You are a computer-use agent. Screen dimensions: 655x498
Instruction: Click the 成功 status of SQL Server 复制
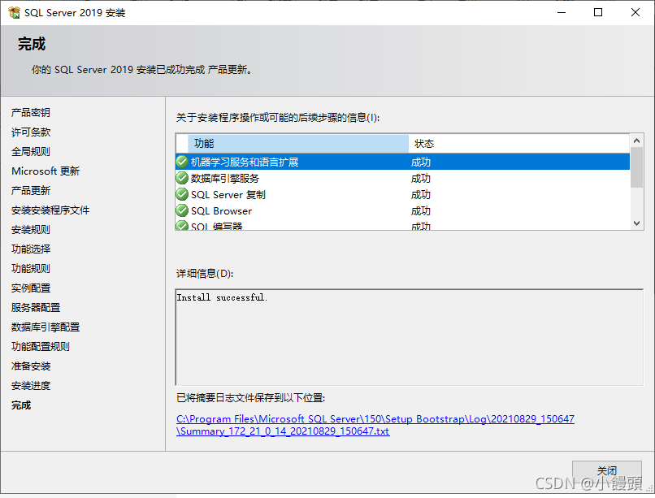(421, 195)
